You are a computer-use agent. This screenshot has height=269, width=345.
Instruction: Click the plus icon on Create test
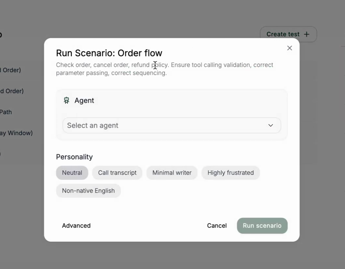click(x=306, y=34)
